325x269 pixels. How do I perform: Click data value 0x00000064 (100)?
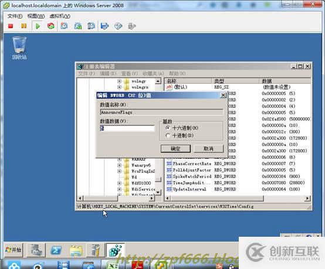pos(281,189)
